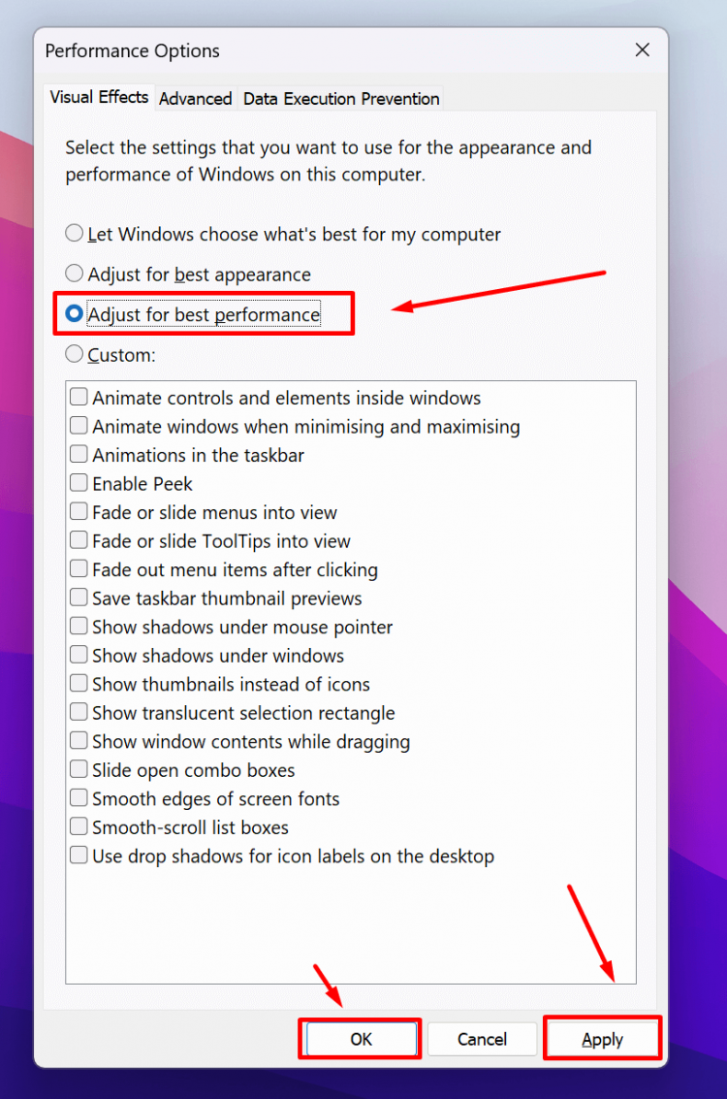This screenshot has width=727, height=1099.
Task: Enable Animations in the taskbar
Action: pyautogui.click(x=79, y=454)
